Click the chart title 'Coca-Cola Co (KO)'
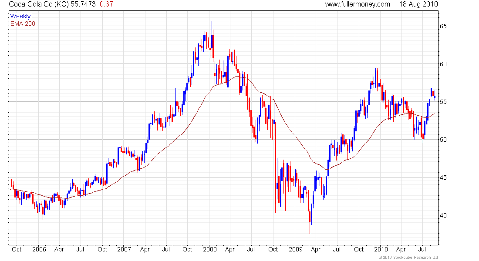Viewport: 479px width, 261px height. (x=38, y=4)
